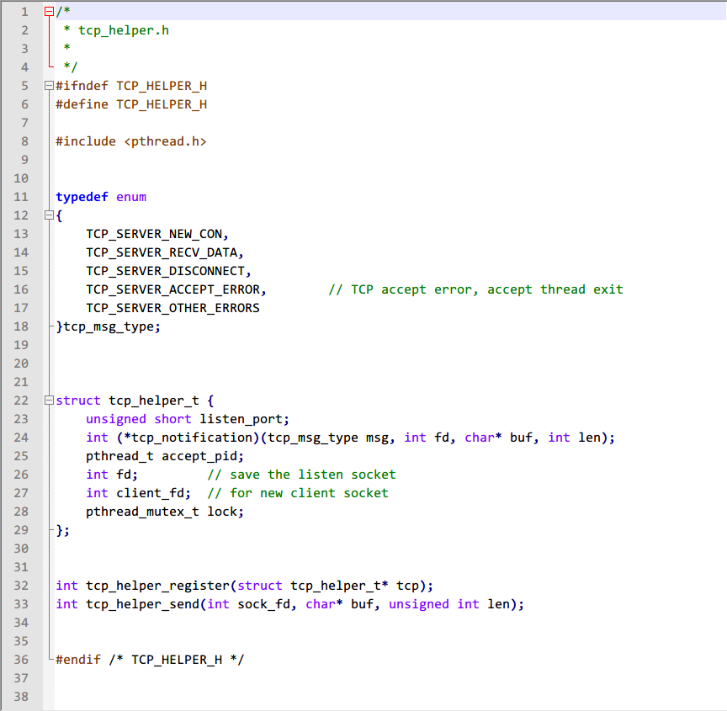Click line number 11 in margin
The image size is (727, 711).
(21, 197)
